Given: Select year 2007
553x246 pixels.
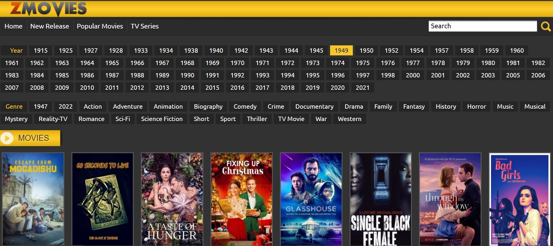Looking at the screenshot, I should click(x=12, y=87).
